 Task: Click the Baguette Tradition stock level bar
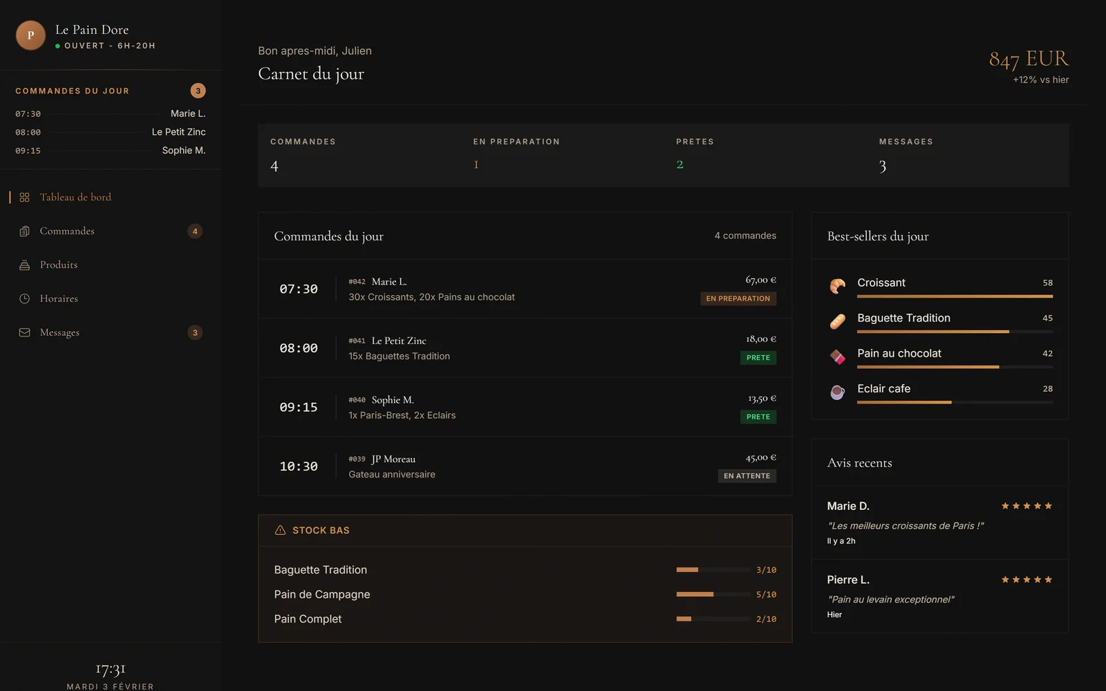tap(713, 570)
